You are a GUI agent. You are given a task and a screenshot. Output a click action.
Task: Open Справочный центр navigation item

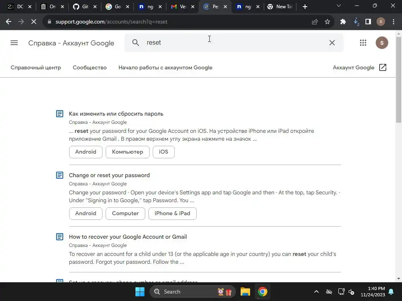pyautogui.click(x=36, y=67)
